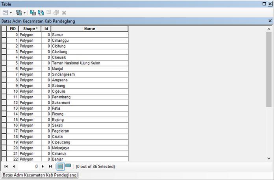
Task: Click the Polygon cell in Munjul row
Action: (30, 69)
